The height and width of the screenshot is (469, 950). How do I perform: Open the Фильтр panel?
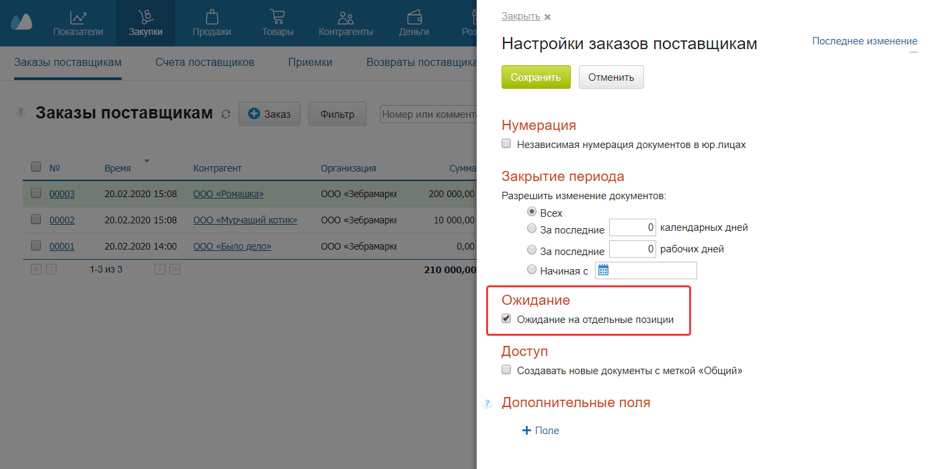point(336,114)
